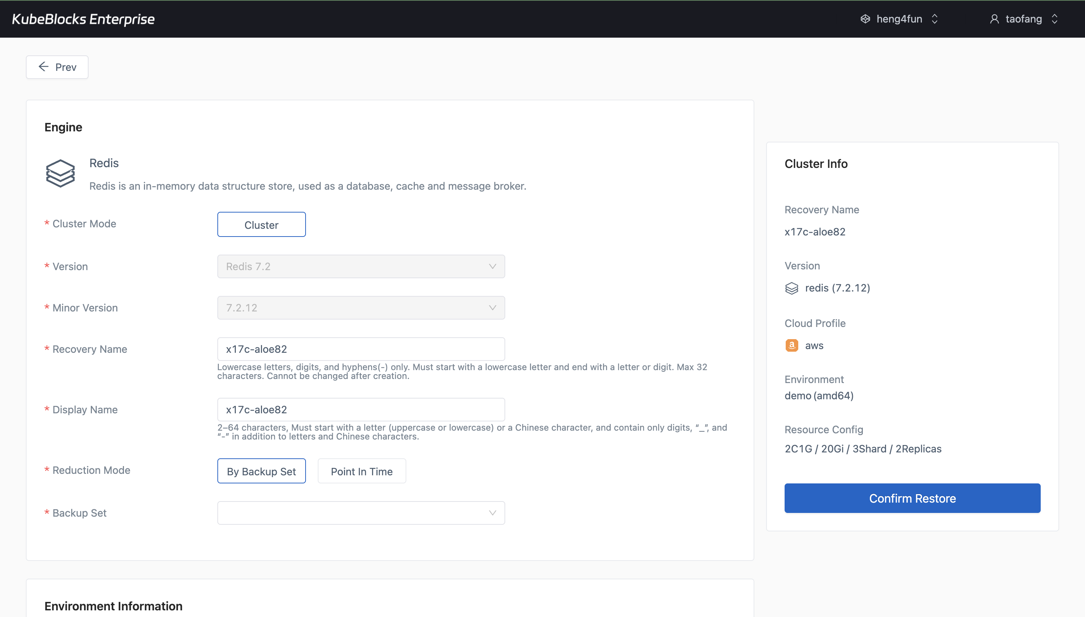The height and width of the screenshot is (617, 1085).
Task: Open the heng4fun workspace menu
Action: coord(899,19)
